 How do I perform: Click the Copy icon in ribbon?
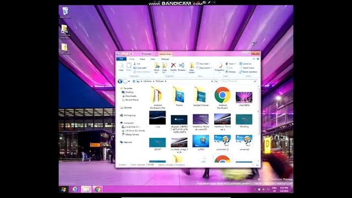(121, 67)
